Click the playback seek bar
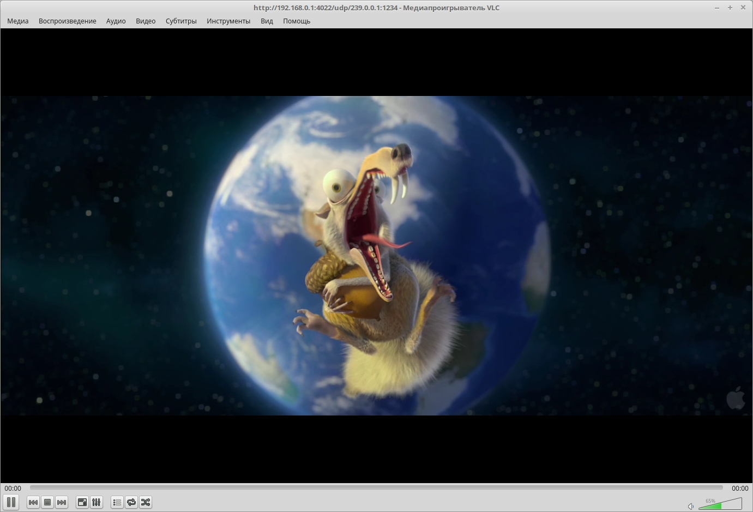Screen dimensions: 753x512 [376, 488]
